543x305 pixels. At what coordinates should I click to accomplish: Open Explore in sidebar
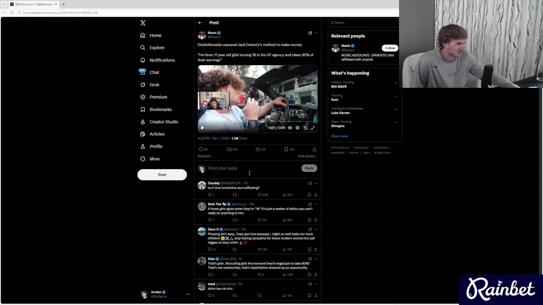pyautogui.click(x=152, y=48)
